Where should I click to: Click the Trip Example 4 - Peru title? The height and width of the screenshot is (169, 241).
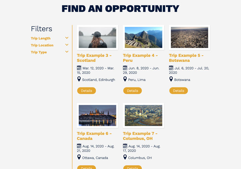(x=140, y=58)
